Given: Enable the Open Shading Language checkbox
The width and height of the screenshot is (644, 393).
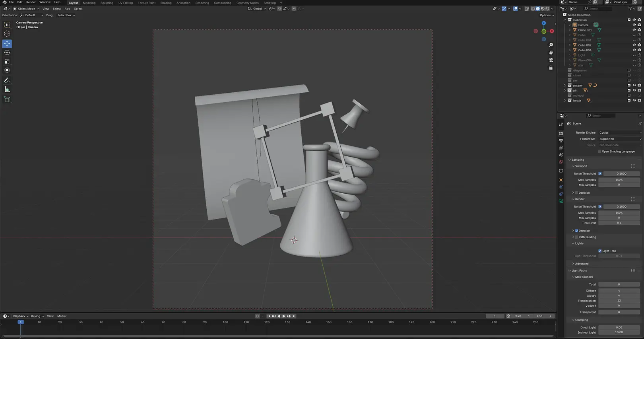Looking at the screenshot, I should (x=599, y=152).
